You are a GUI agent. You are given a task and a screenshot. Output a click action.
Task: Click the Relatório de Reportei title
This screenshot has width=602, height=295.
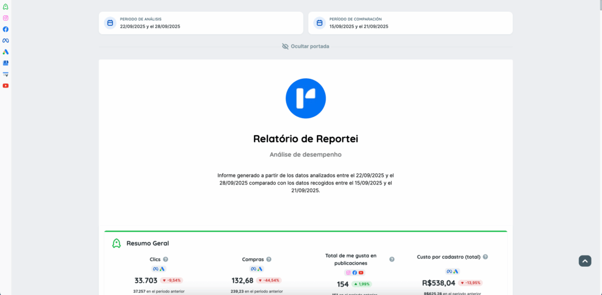(x=305, y=139)
